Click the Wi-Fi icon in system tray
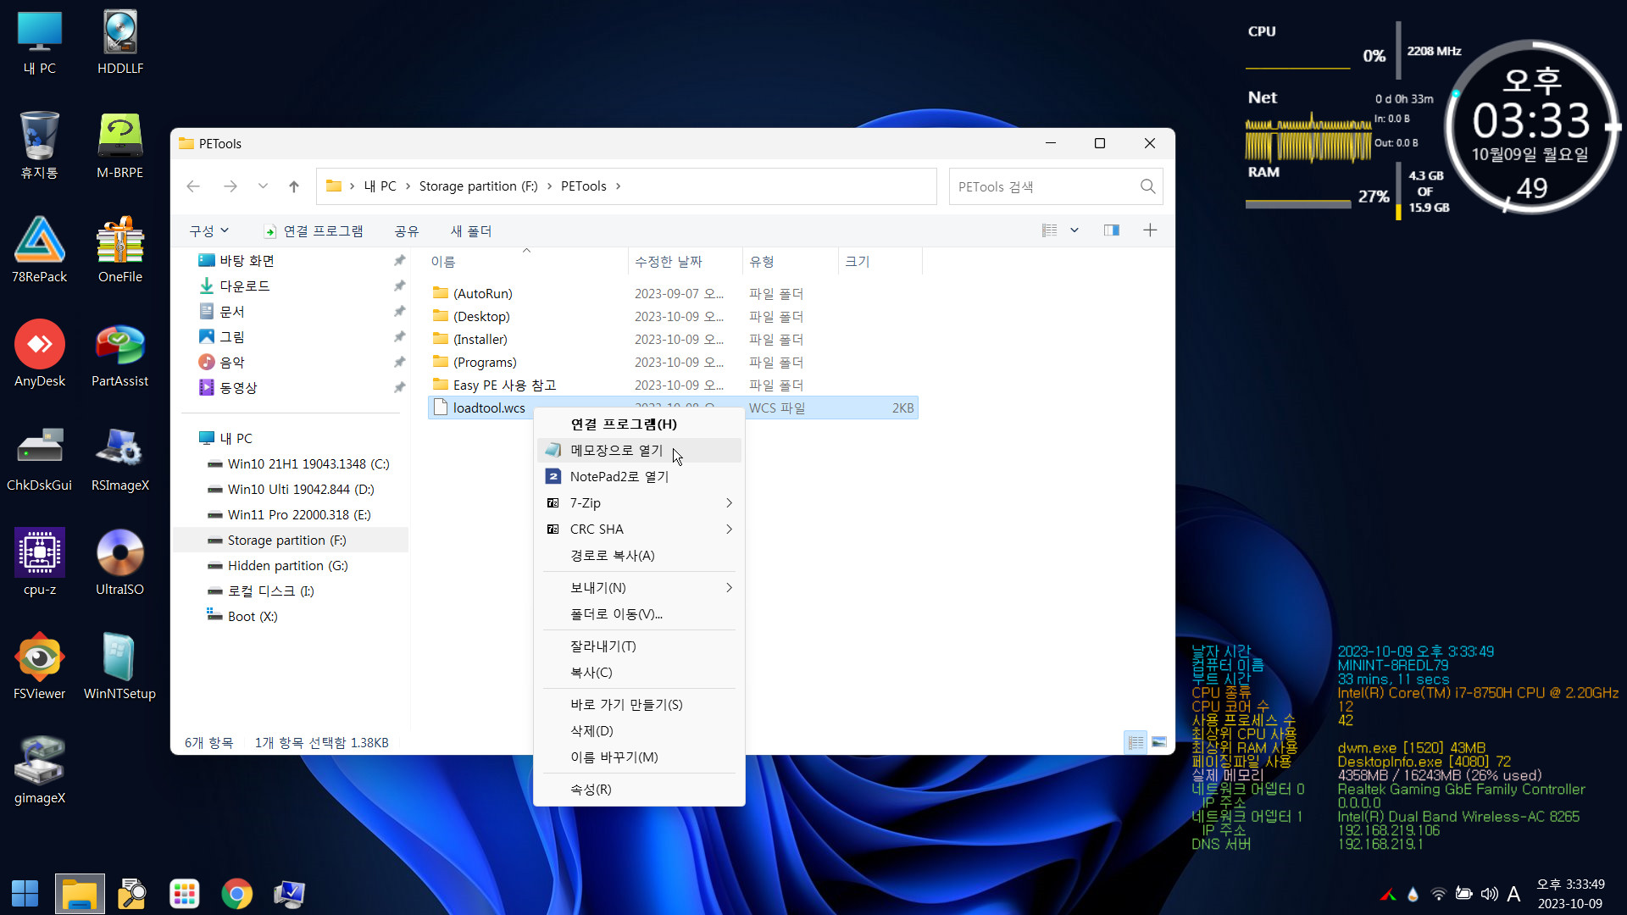1627x915 pixels. click(1438, 894)
